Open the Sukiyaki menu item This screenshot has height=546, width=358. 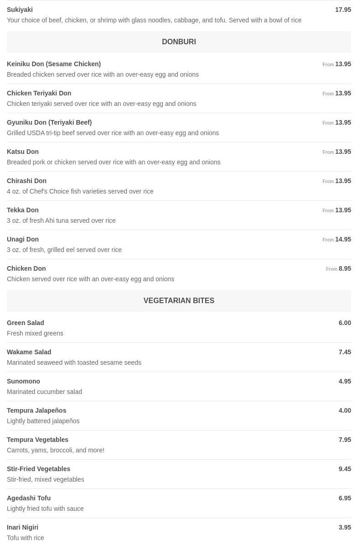coord(20,10)
